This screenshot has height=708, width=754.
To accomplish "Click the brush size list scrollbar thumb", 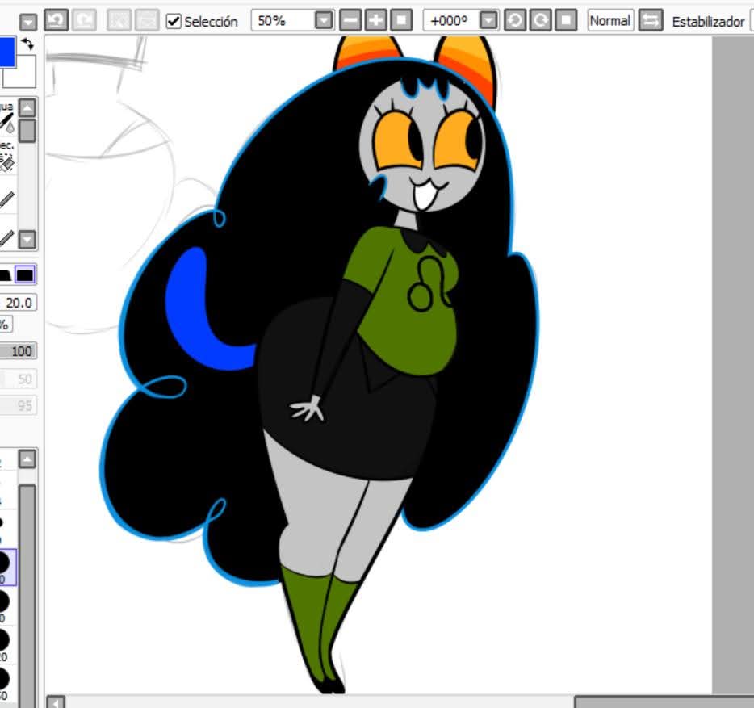I will (27, 597).
